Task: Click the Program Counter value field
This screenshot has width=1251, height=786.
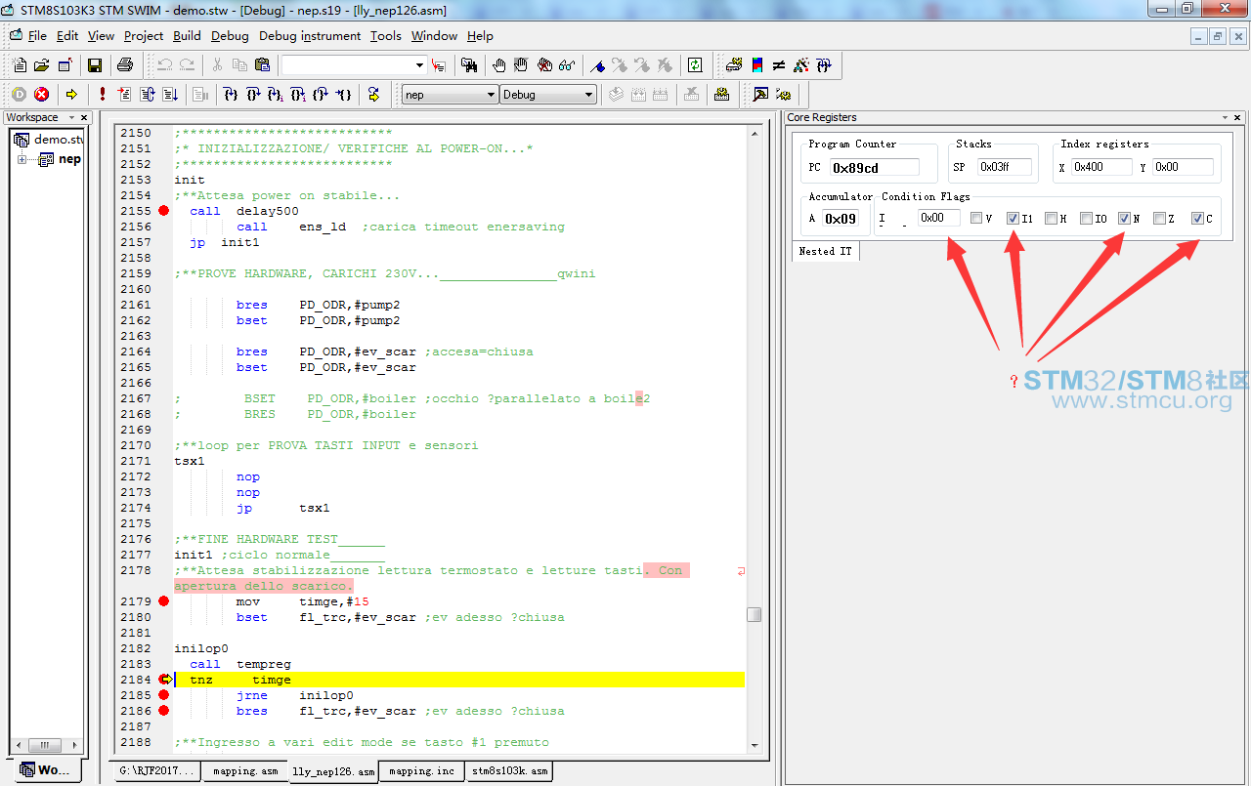Action: [x=875, y=167]
